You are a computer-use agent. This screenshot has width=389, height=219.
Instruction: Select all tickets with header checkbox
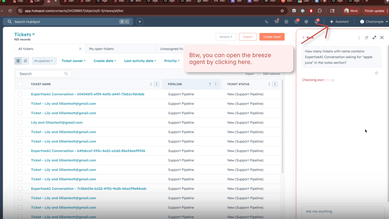20,84
